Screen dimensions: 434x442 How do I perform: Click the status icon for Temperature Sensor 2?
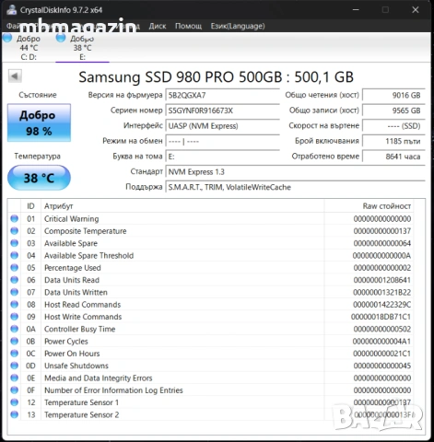(x=14, y=414)
